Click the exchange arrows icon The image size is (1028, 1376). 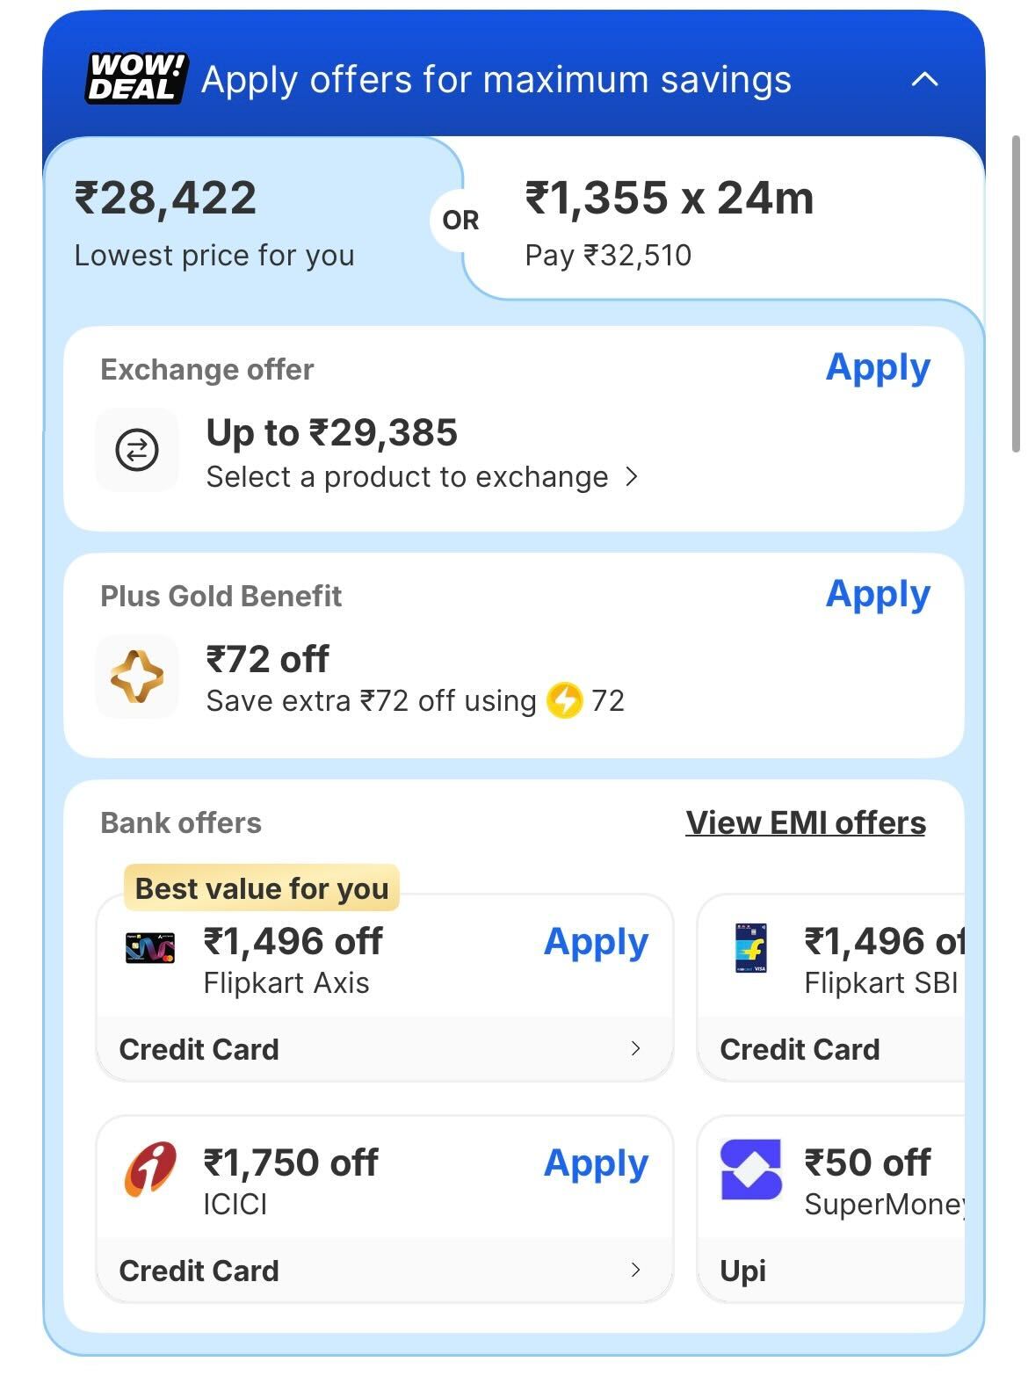[x=137, y=450]
